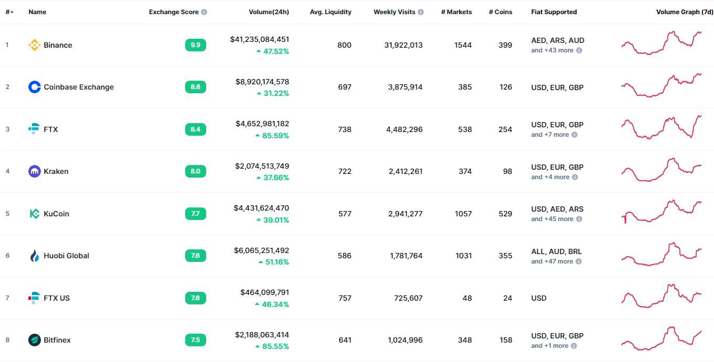714x362 pixels.
Task: Sort by the Avg. Liquidity column header
Action: [331, 12]
